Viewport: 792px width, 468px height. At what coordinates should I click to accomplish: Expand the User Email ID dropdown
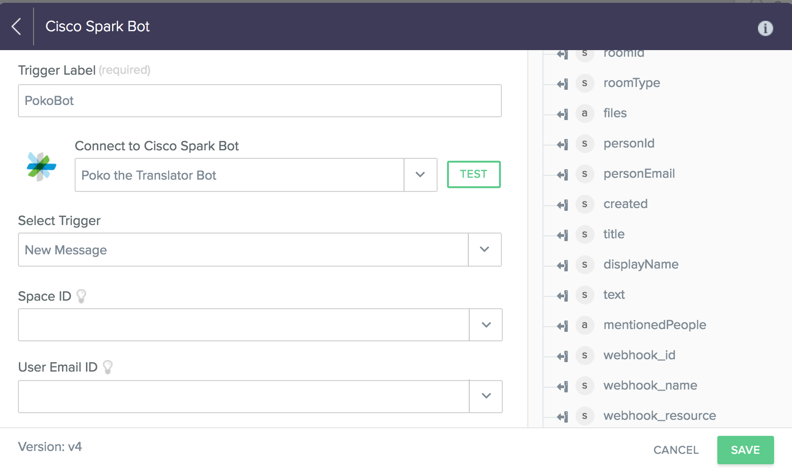[486, 396]
